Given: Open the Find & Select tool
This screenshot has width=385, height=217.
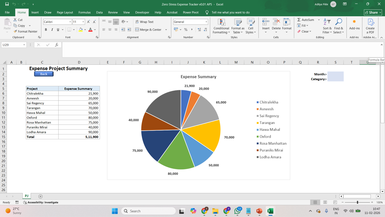Looking at the screenshot, I should click(338, 26).
